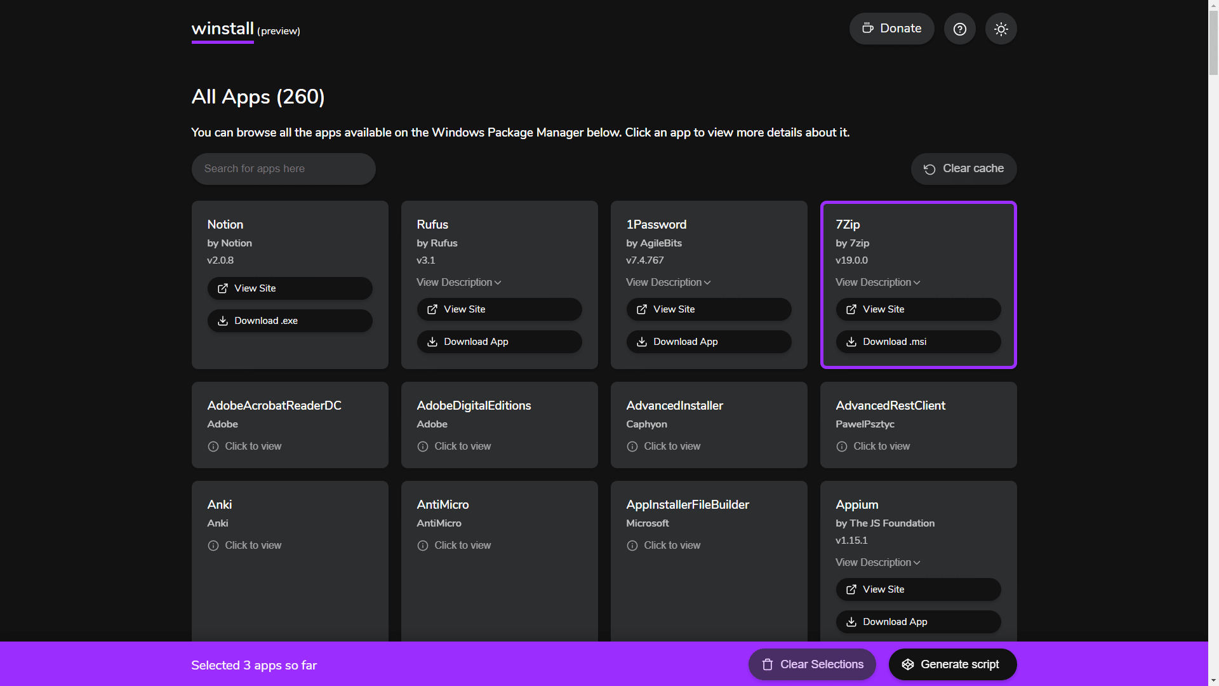1219x686 pixels.
Task: Select the AntiMicro app card title
Action: [x=443, y=504]
